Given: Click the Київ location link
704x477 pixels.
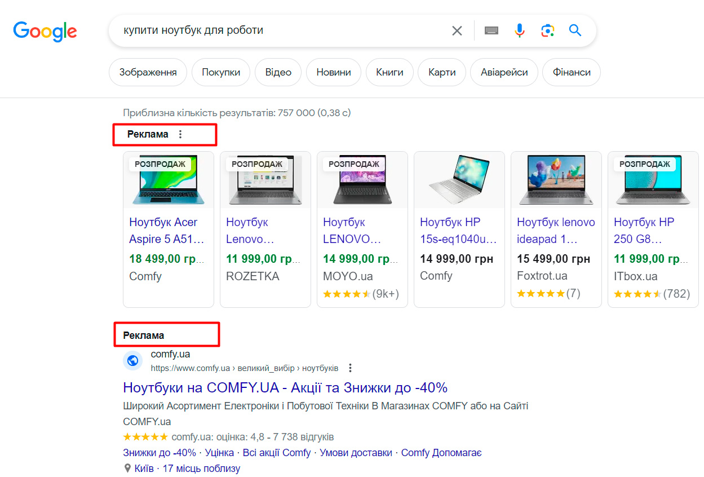Looking at the screenshot, I should 144,469.
